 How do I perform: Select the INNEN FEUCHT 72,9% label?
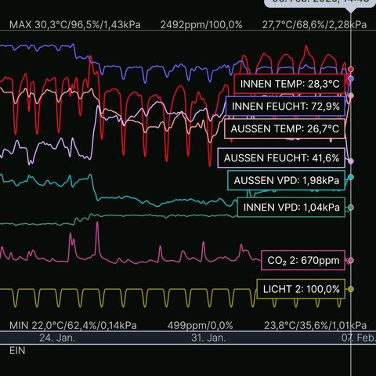click(285, 107)
